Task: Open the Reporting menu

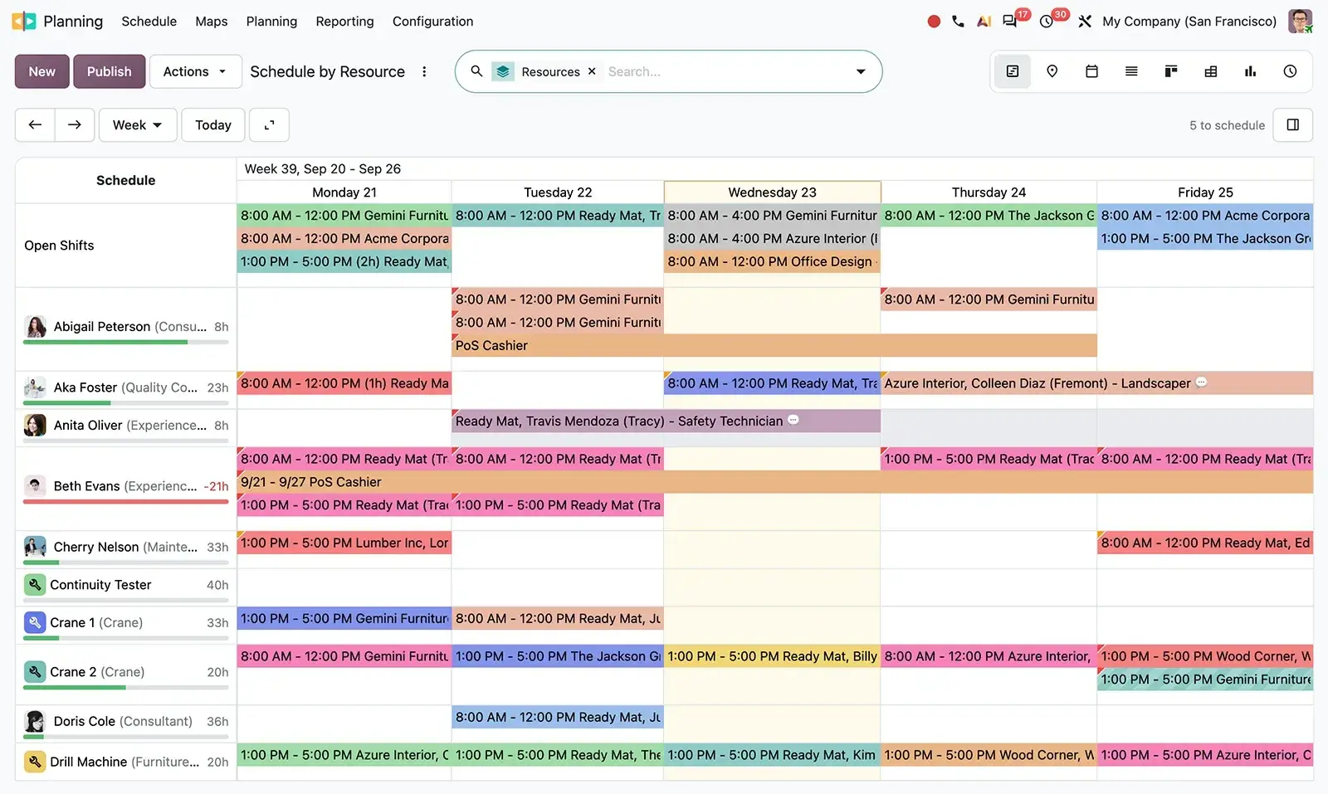Action: 344,22
